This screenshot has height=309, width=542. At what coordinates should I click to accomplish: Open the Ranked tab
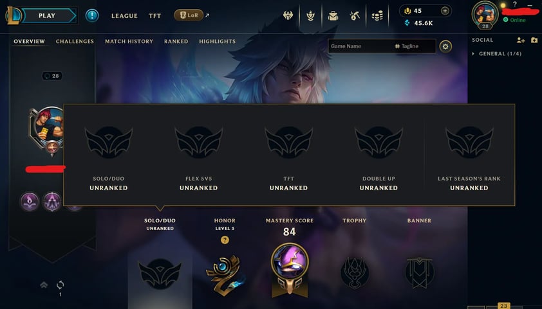click(x=176, y=41)
